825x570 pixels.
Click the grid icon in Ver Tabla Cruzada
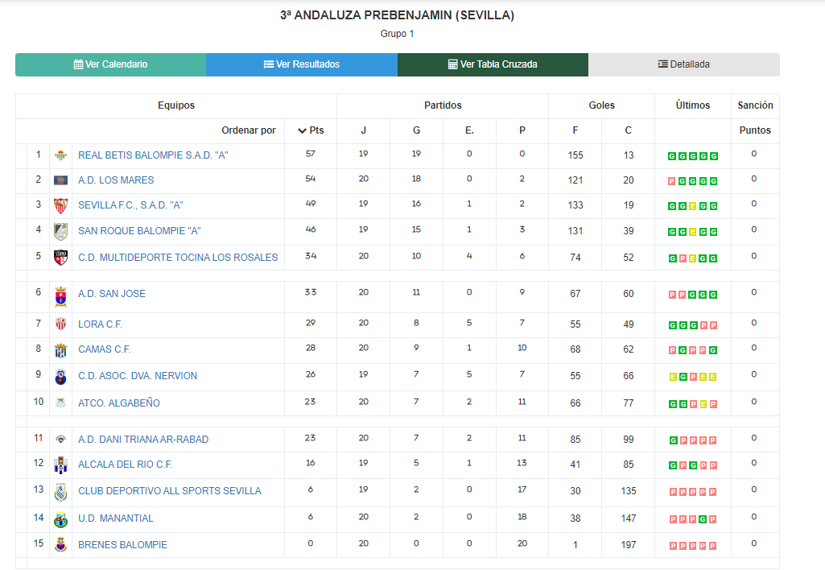[452, 64]
